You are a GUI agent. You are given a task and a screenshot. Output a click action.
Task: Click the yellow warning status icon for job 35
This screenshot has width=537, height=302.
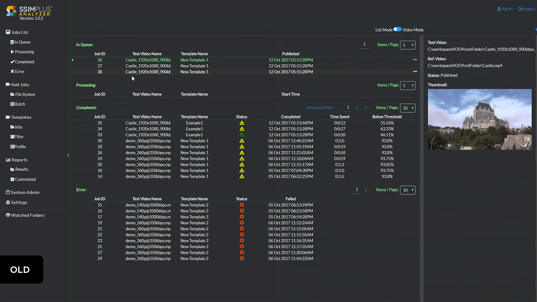[242, 123]
